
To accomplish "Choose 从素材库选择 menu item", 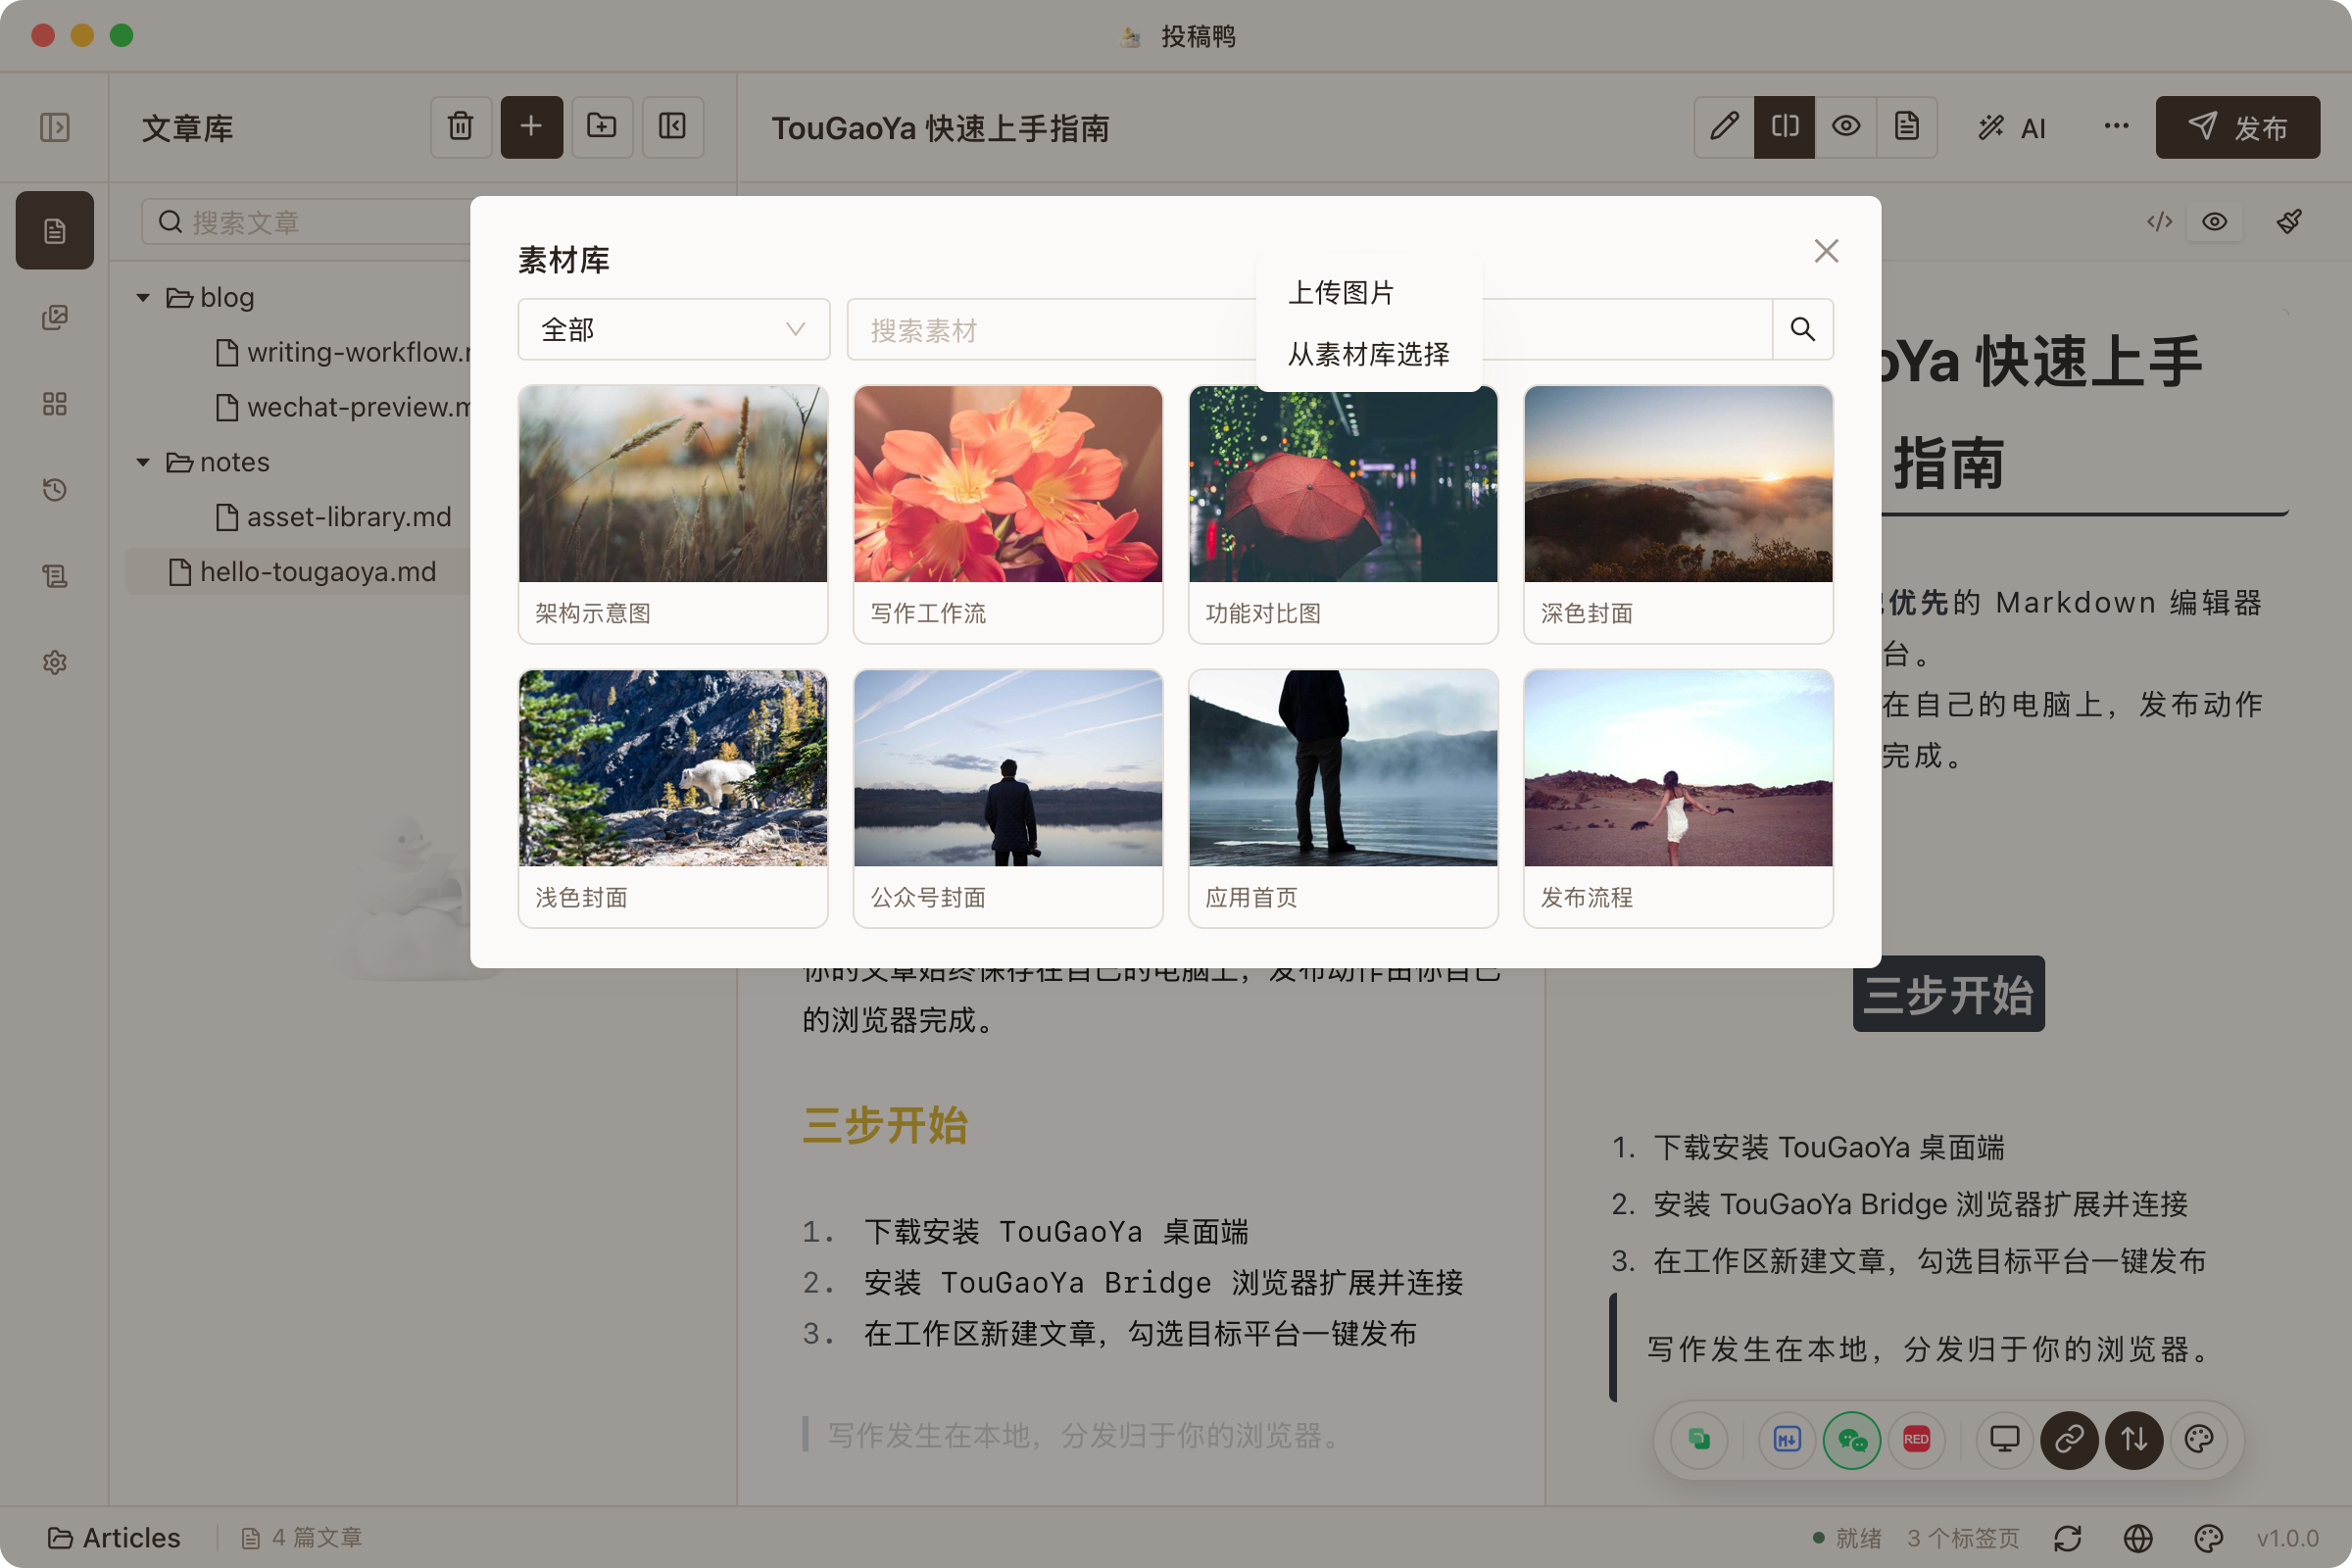I will 1368,354.
